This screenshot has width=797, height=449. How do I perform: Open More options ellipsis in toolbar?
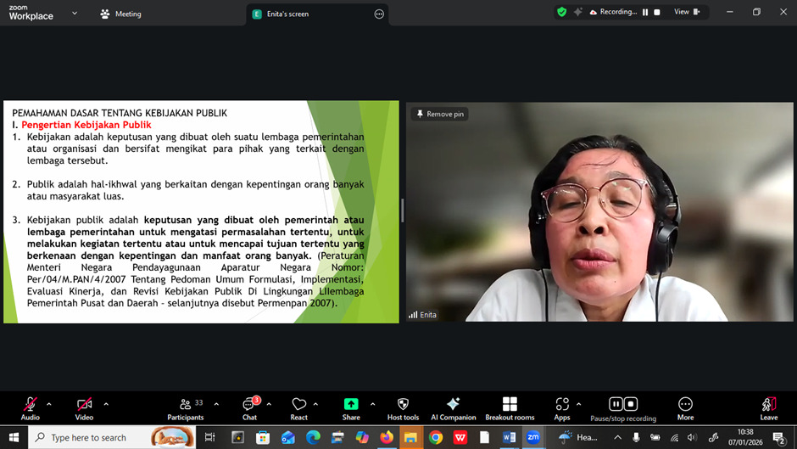(685, 407)
